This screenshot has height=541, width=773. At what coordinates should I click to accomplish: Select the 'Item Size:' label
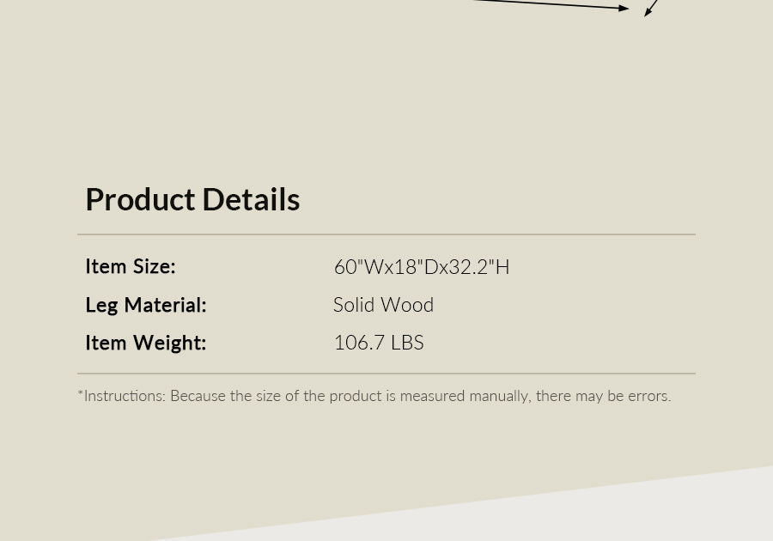(x=130, y=267)
